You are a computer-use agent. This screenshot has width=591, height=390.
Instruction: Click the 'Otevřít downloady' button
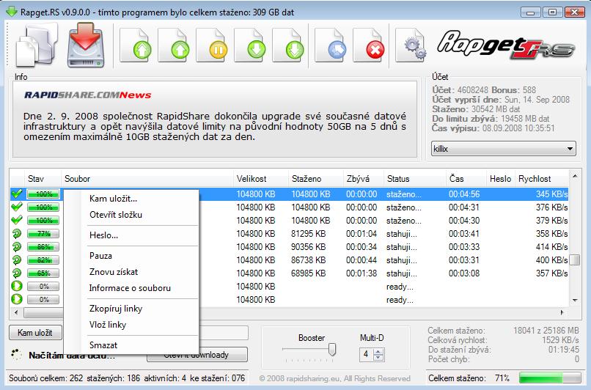(x=197, y=355)
